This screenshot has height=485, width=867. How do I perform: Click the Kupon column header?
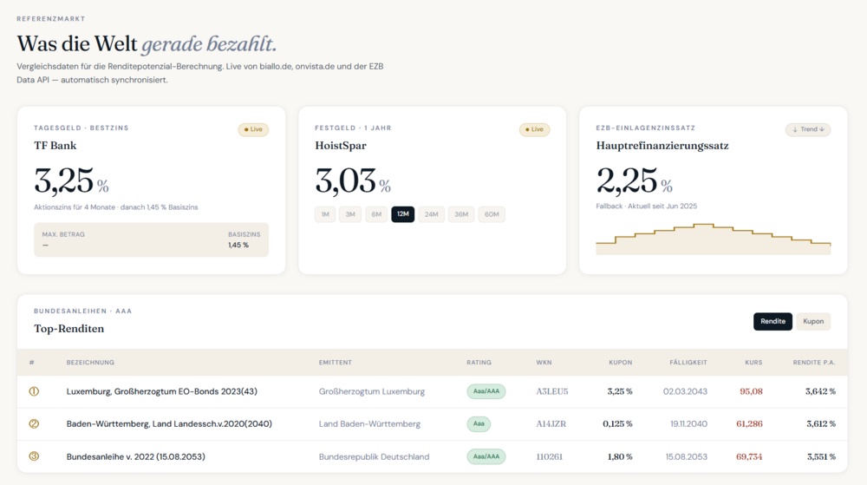[x=621, y=363]
